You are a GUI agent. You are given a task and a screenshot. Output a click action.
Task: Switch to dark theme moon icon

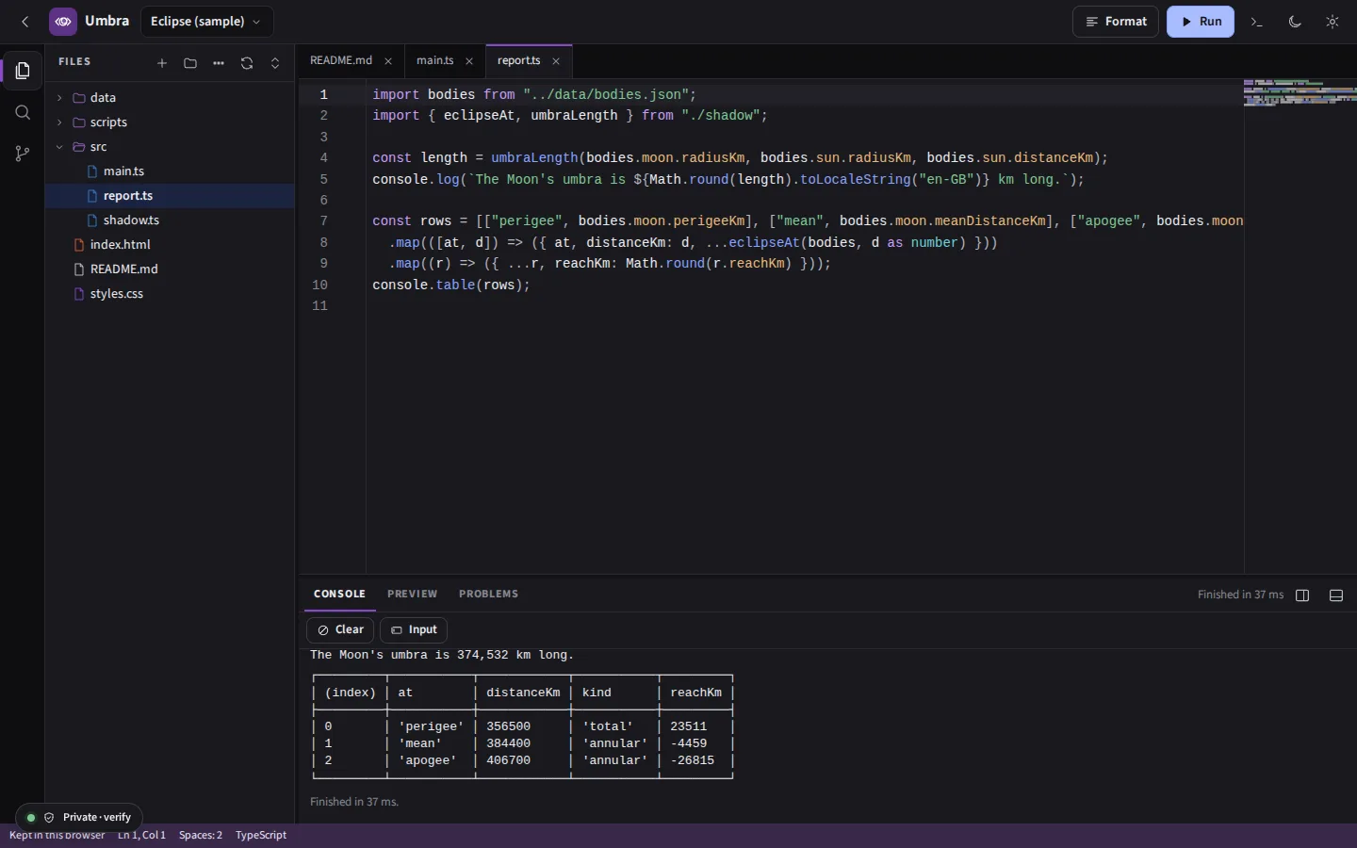1295,22
